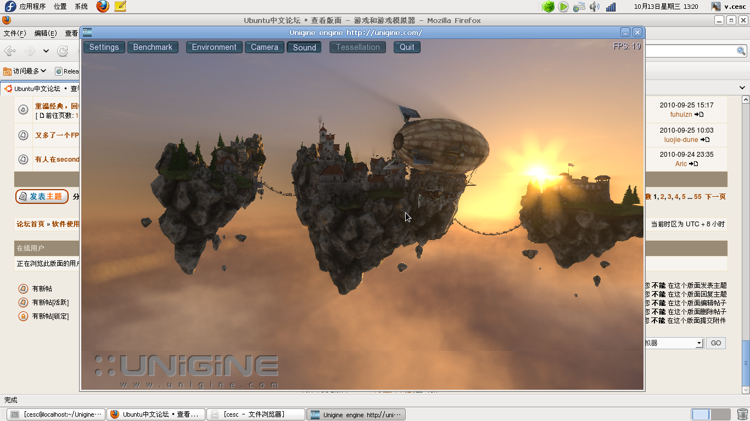
Task: Launch Firefox from panel launcher
Action: [x=103, y=7]
